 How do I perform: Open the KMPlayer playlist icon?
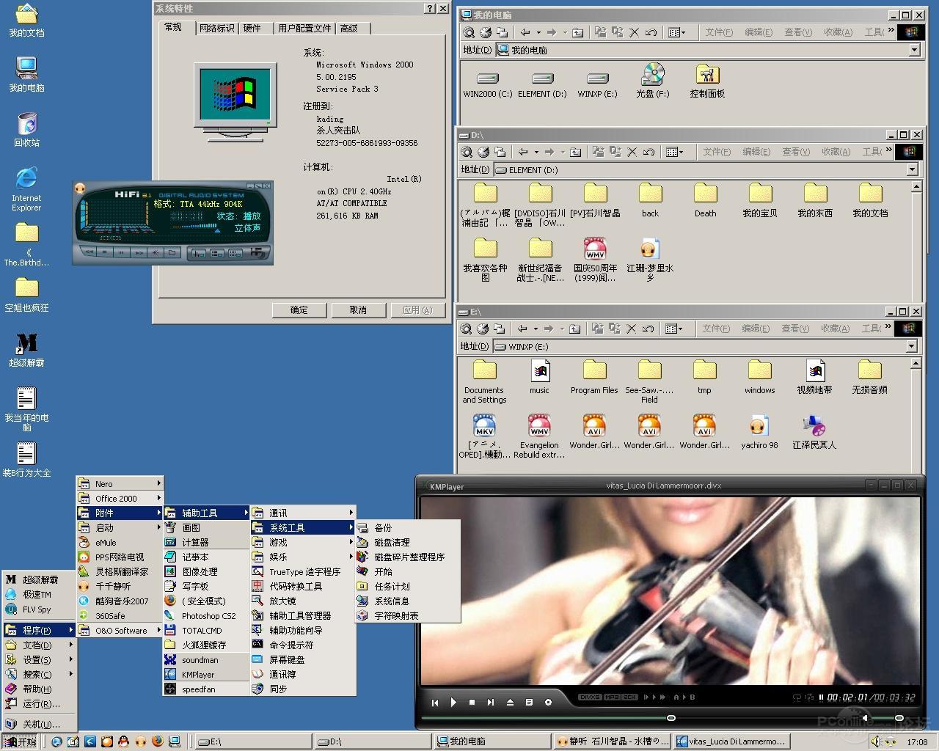(x=529, y=703)
